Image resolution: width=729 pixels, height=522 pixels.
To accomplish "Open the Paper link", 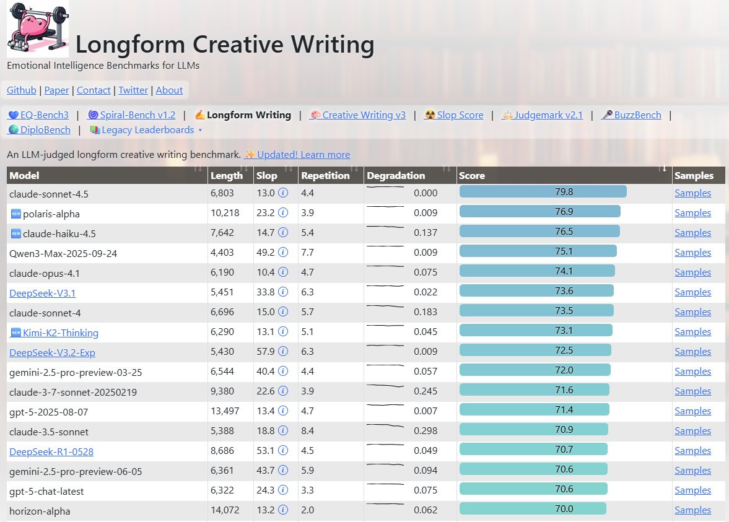I will tap(57, 90).
